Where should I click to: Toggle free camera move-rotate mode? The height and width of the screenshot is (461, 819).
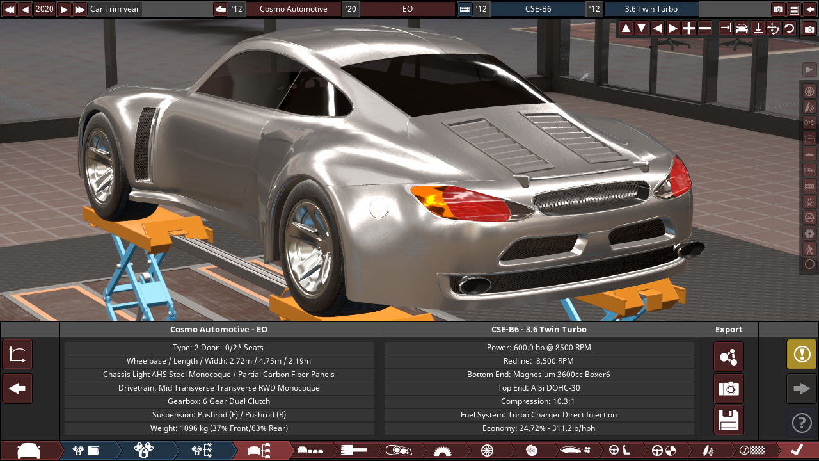point(774,28)
